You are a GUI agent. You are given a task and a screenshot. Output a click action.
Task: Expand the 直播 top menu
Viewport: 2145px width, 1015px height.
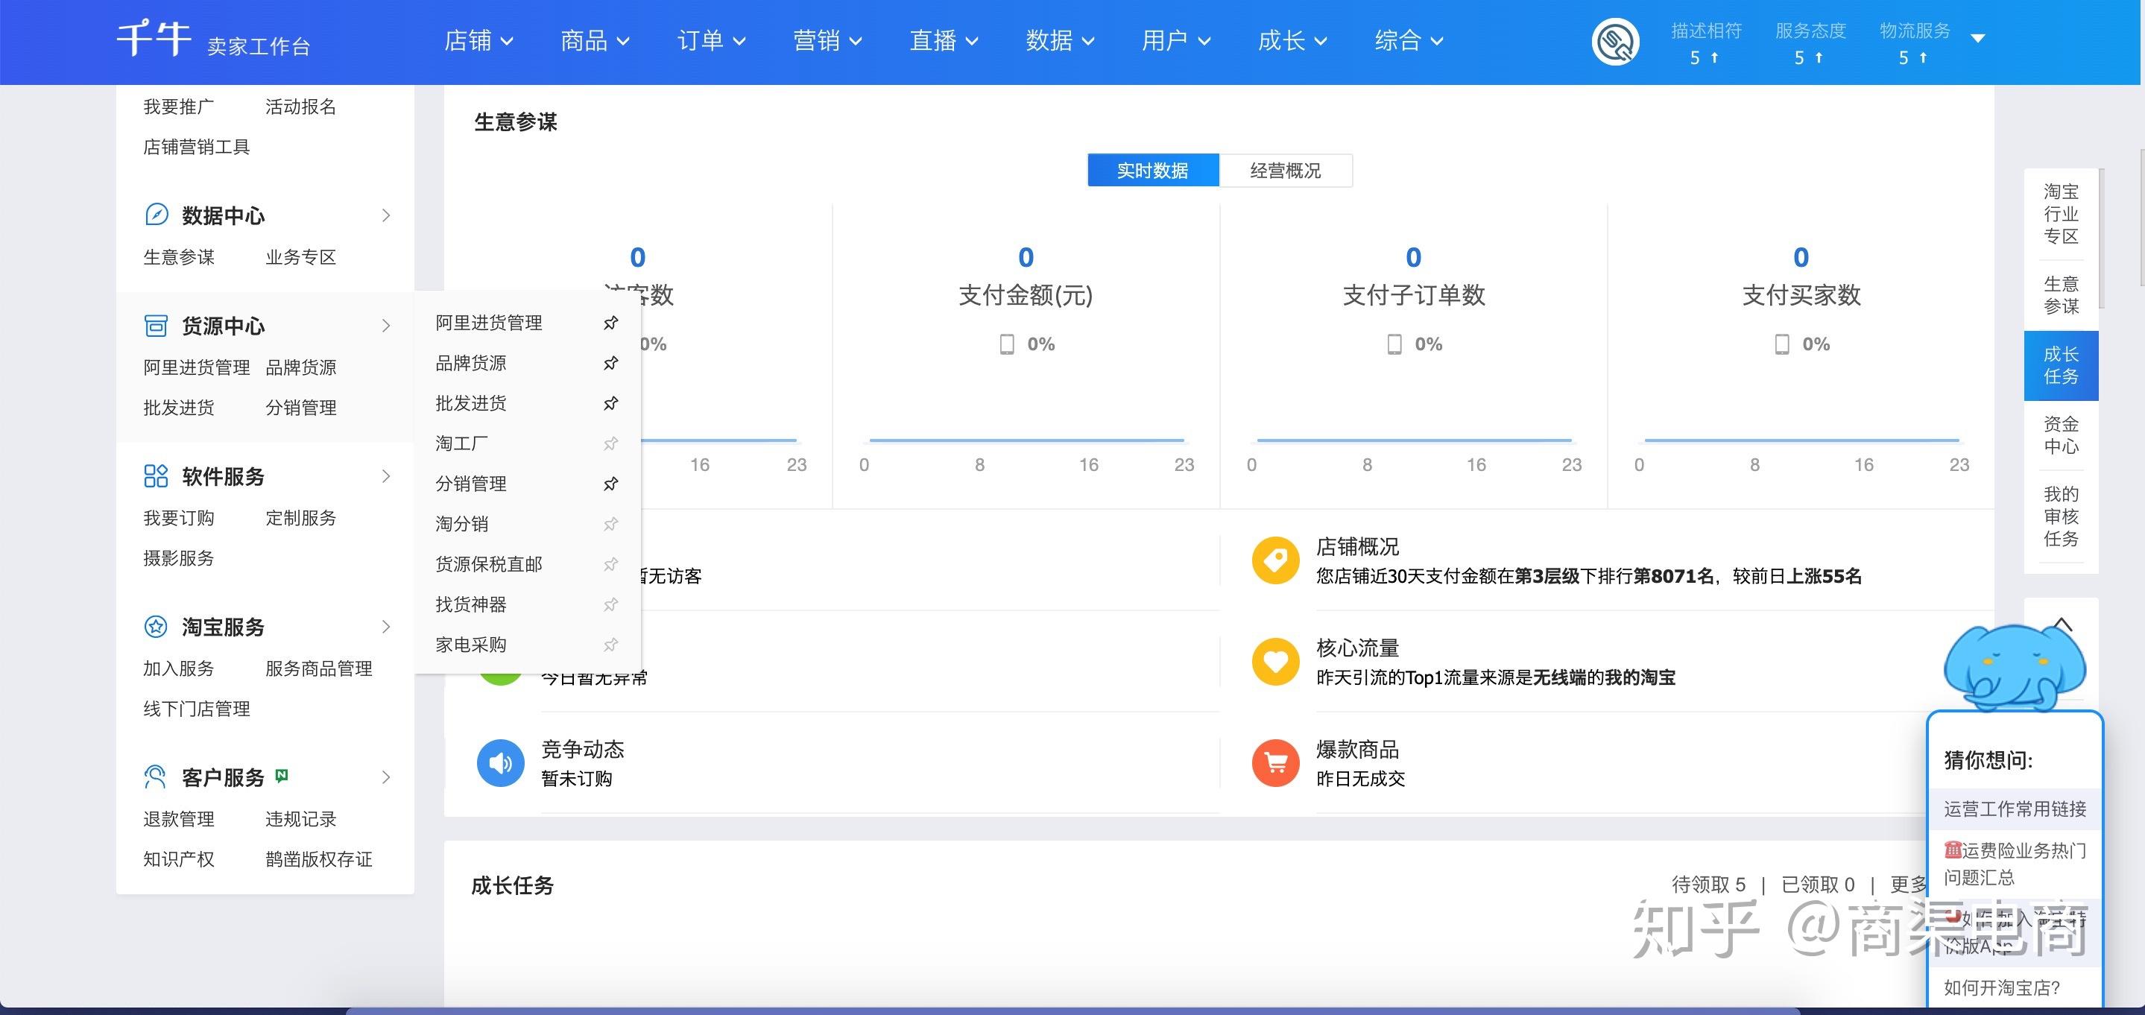pos(944,40)
